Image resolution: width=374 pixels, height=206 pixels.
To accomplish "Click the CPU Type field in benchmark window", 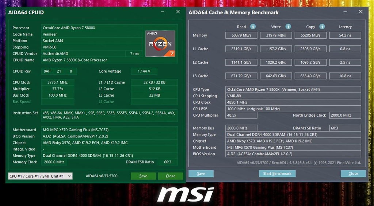I will (x=293, y=90).
